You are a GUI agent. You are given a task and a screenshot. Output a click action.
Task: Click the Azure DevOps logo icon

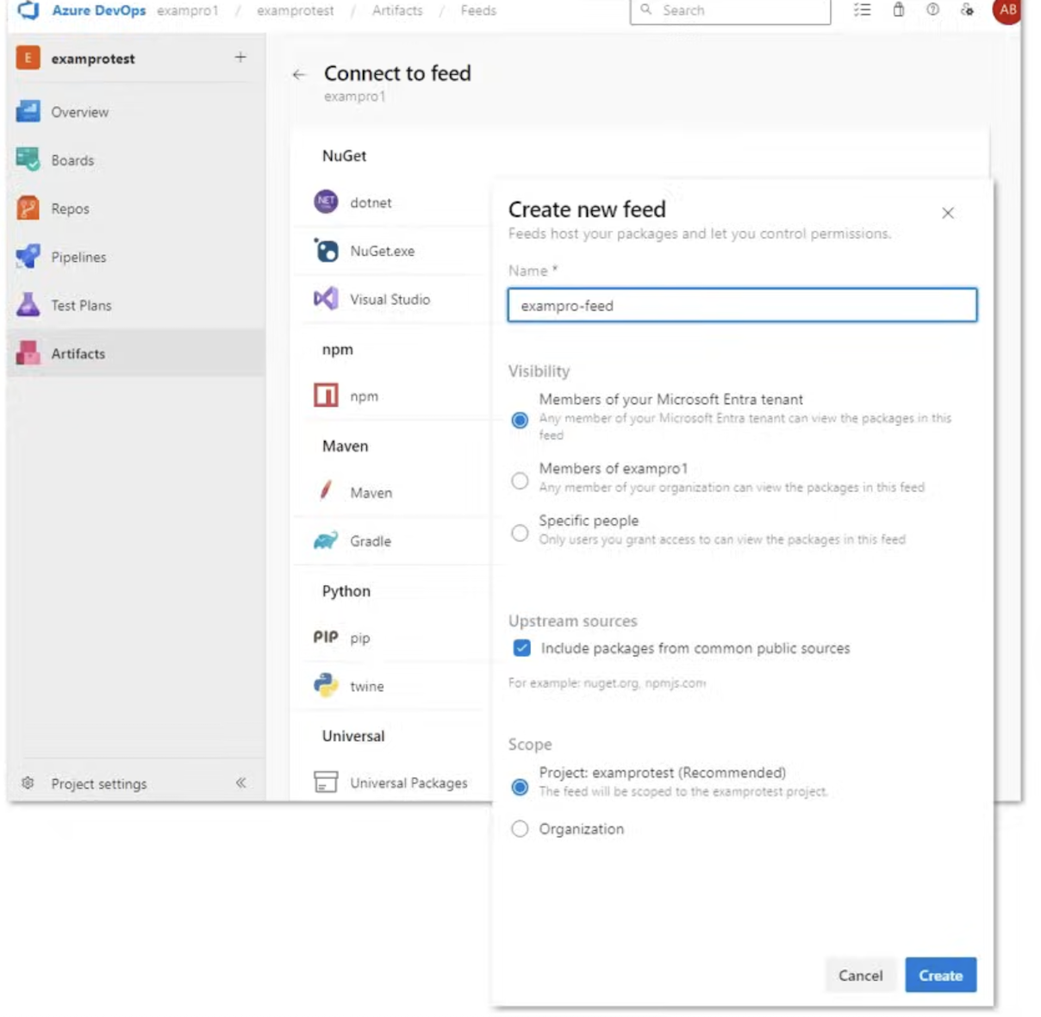pyautogui.click(x=28, y=10)
